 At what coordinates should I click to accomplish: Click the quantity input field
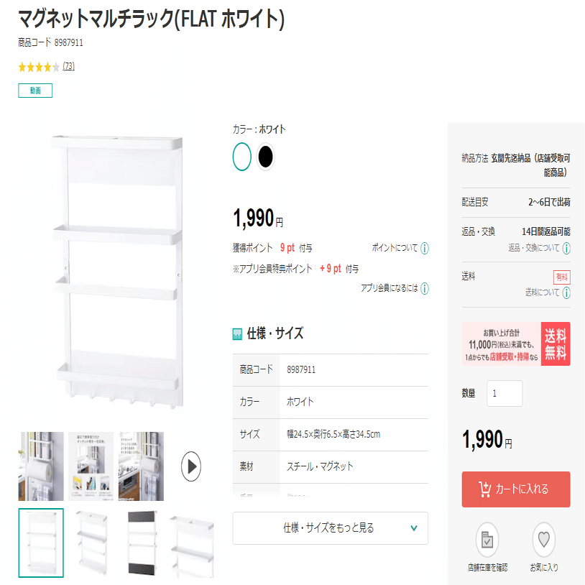point(504,395)
